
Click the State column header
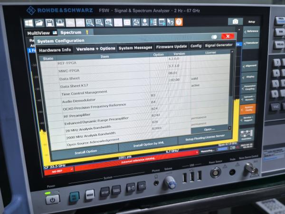(x=48, y=58)
